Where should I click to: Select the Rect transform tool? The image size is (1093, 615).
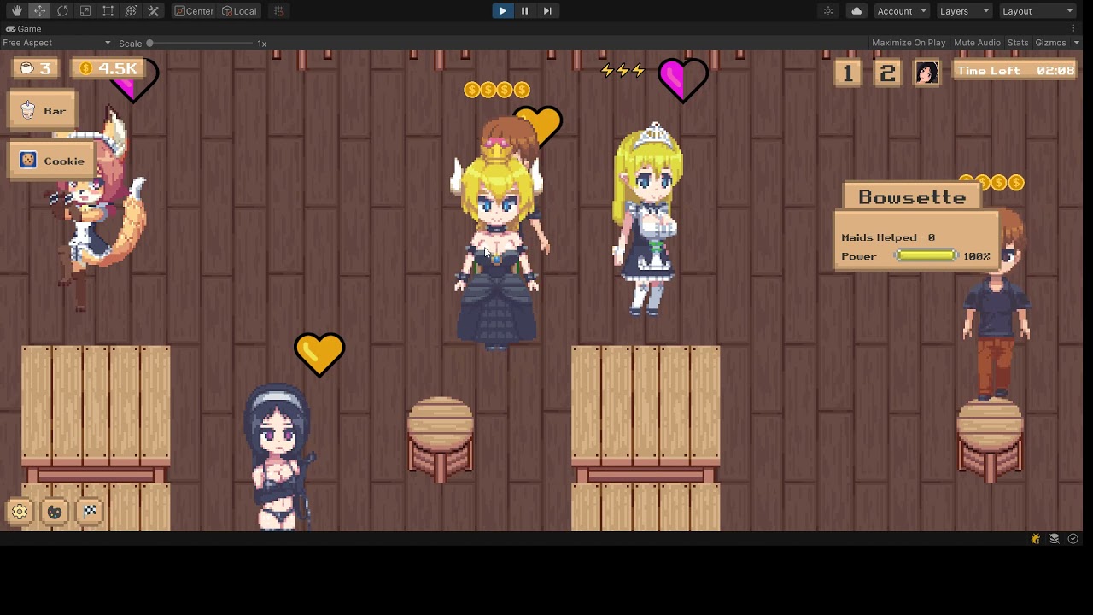(x=108, y=11)
